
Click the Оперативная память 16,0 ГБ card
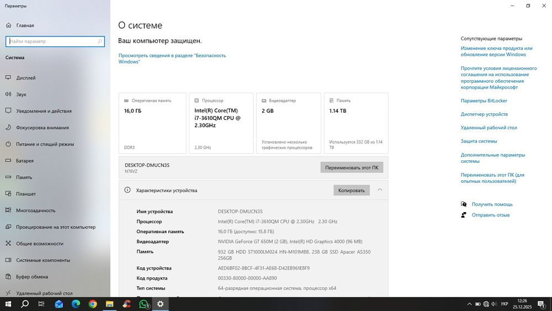coord(152,123)
